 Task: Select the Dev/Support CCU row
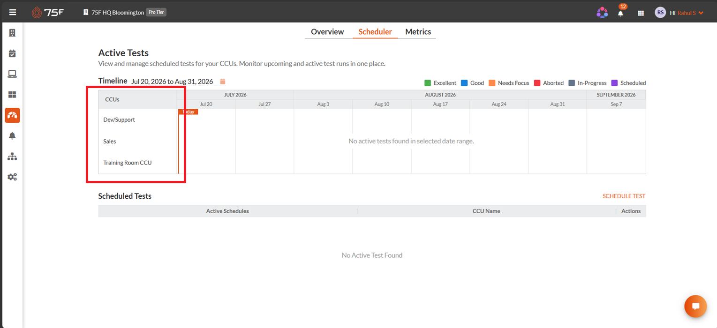pos(137,120)
